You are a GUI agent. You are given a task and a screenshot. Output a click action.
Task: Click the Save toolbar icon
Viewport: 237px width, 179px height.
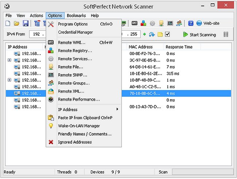[x=26, y=23]
